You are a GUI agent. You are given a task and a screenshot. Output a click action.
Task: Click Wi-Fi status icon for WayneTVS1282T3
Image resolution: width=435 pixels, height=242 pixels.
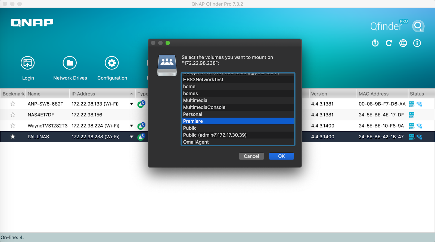[419, 126]
